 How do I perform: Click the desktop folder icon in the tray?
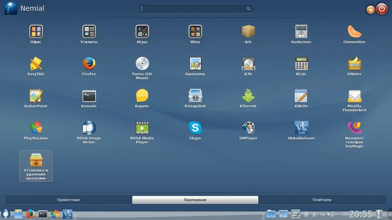[271, 214]
